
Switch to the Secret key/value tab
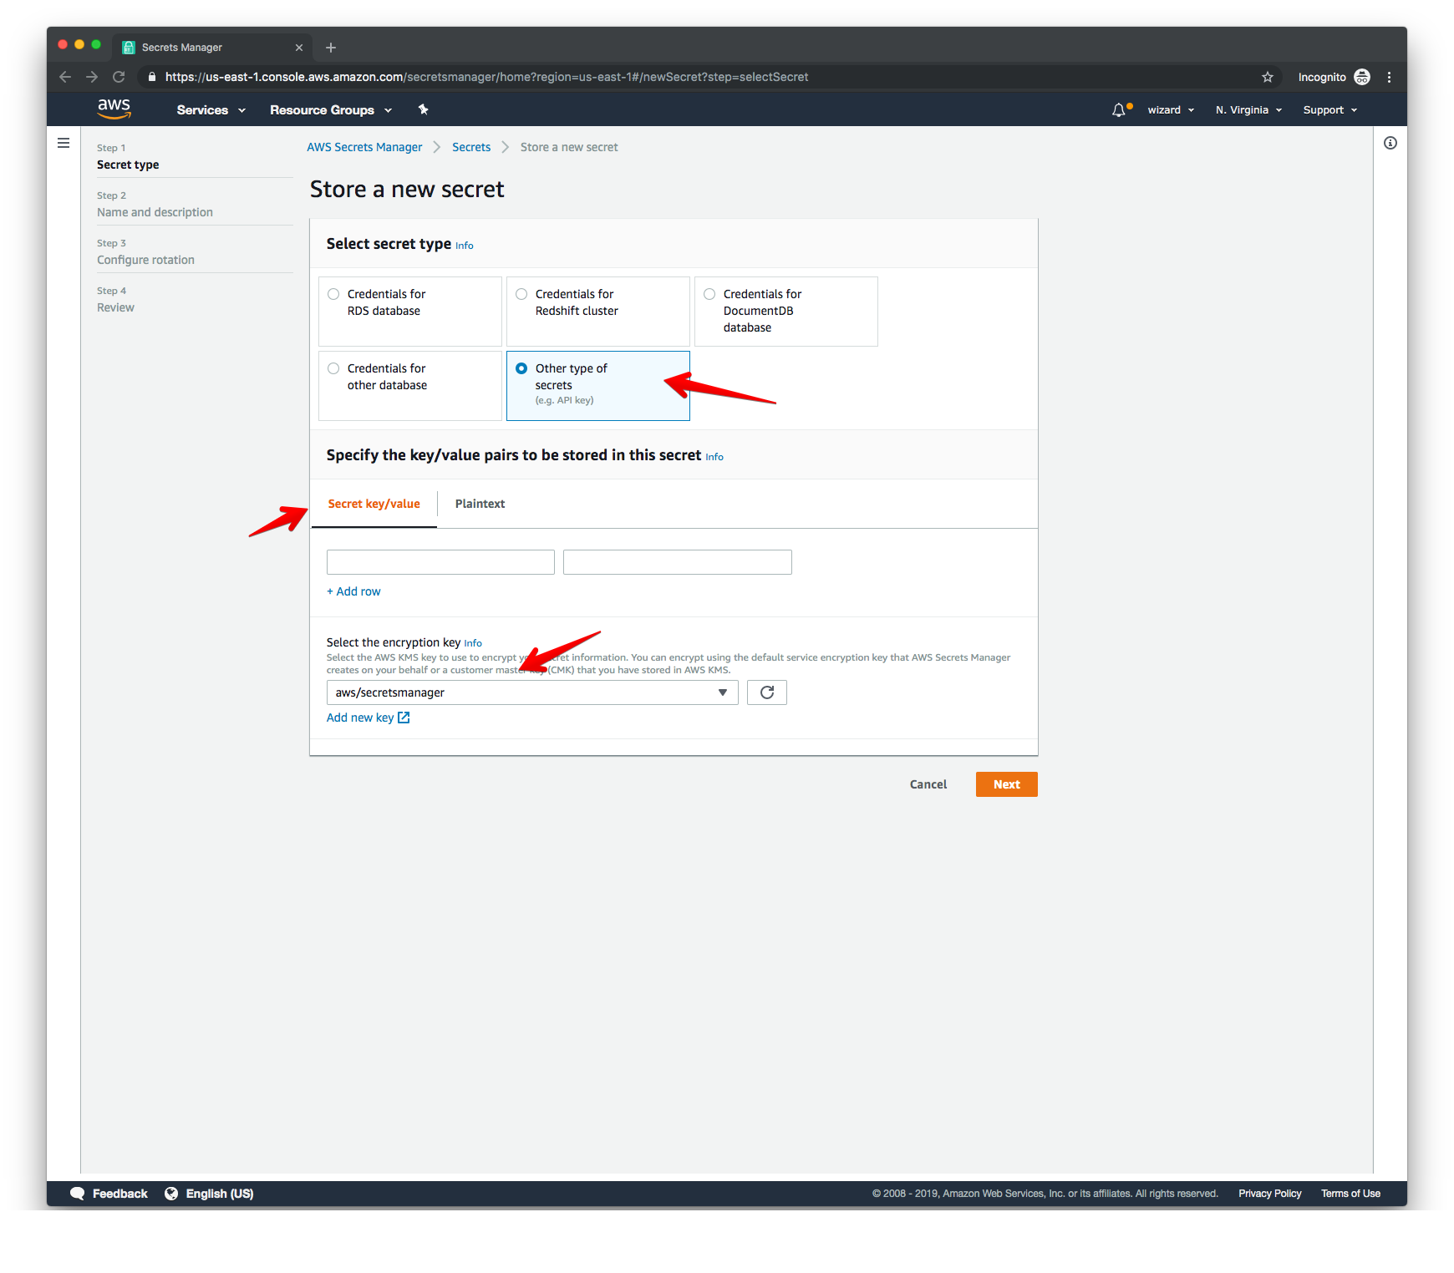click(374, 504)
